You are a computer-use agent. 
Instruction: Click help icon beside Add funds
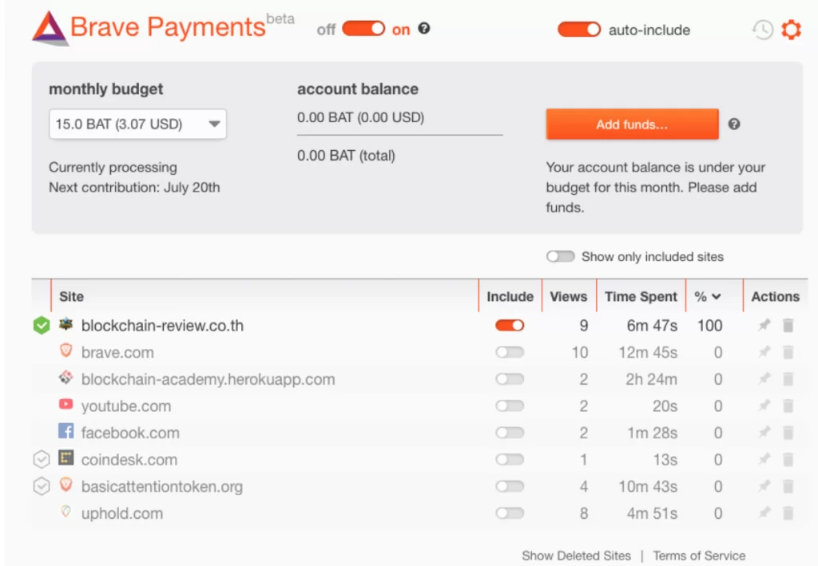(734, 124)
